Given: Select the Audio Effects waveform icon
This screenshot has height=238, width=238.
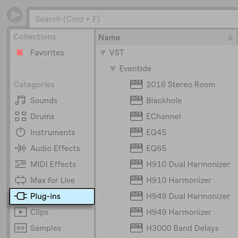Looking at the screenshot, I should [21, 148].
